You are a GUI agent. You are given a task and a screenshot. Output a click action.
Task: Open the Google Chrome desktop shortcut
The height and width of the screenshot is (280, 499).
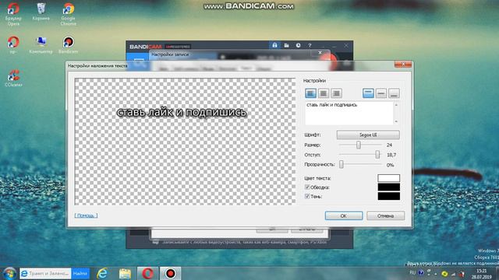pos(68,14)
